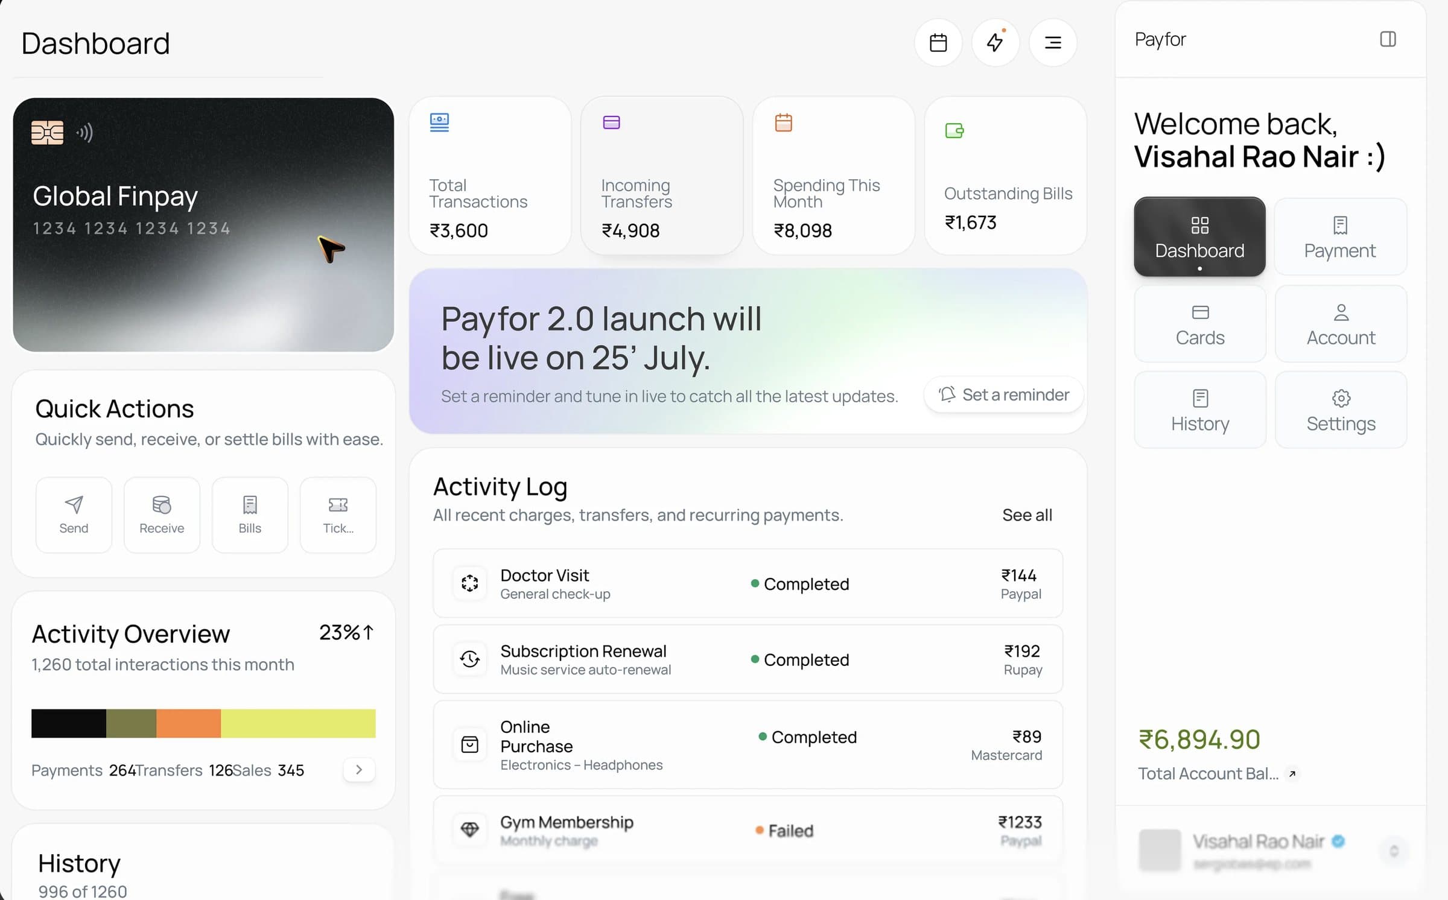Click See all in Activity Log
This screenshot has width=1448, height=900.
[x=1027, y=515]
